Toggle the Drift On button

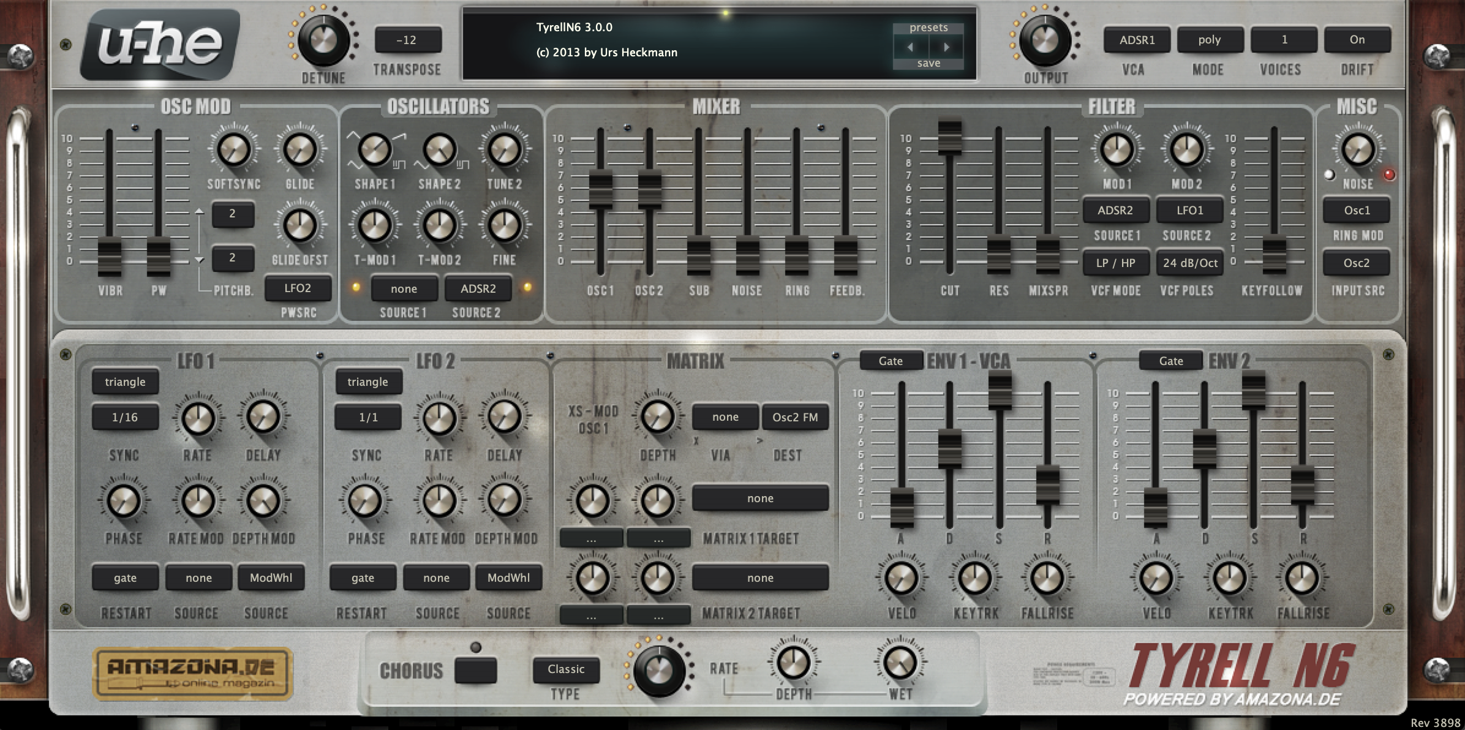pyautogui.click(x=1357, y=40)
